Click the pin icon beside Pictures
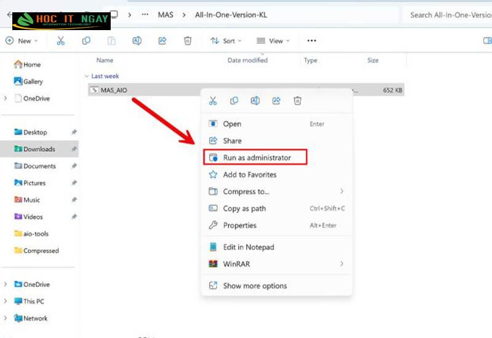The image size is (492, 338). tap(74, 183)
